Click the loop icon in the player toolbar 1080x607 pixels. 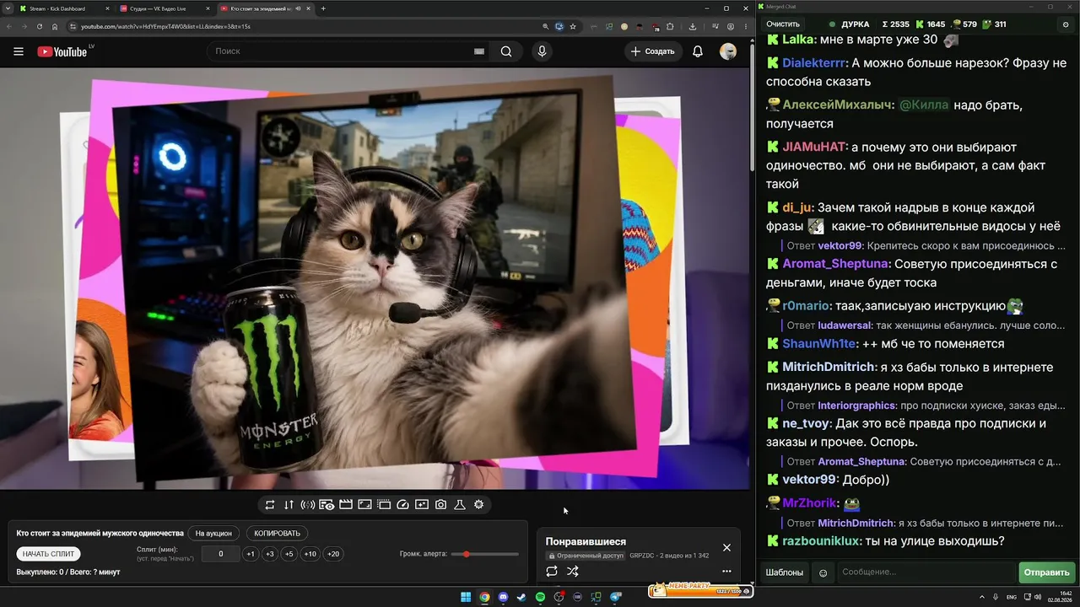tap(270, 504)
